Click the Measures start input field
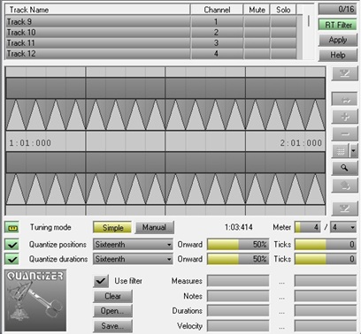The height and width of the screenshot is (334, 361). (x=238, y=281)
